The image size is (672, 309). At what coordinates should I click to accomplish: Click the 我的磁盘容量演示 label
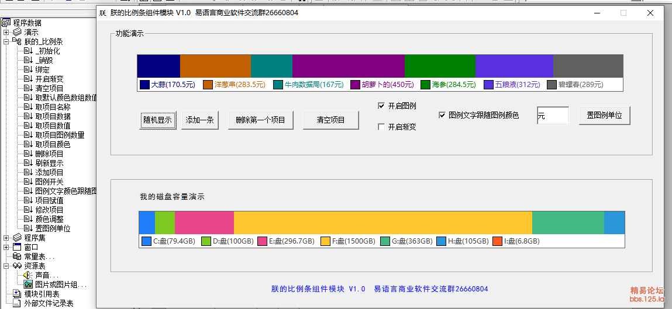173,197
